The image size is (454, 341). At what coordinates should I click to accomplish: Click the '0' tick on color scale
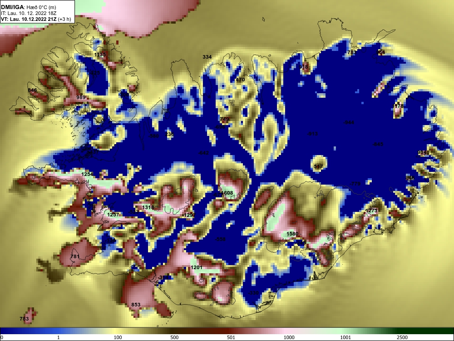point(2,337)
